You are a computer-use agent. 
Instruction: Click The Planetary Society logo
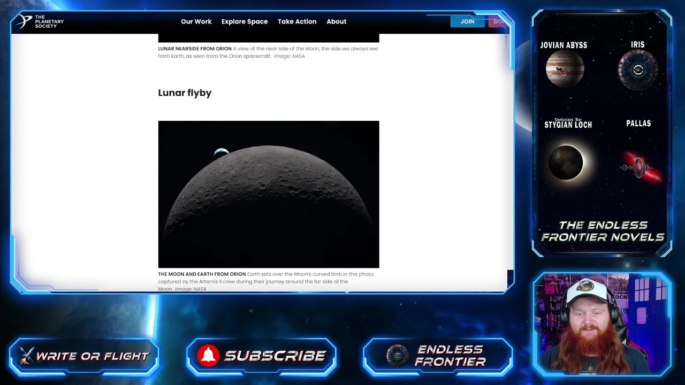(41, 21)
